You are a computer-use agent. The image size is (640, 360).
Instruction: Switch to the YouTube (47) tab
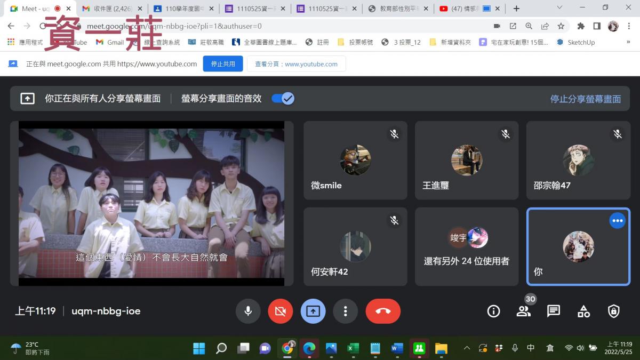point(469,9)
